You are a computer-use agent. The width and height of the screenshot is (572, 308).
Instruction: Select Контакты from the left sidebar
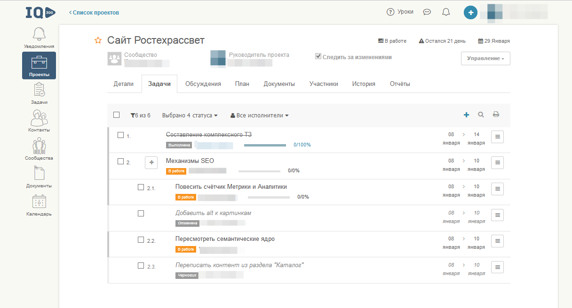point(39,120)
